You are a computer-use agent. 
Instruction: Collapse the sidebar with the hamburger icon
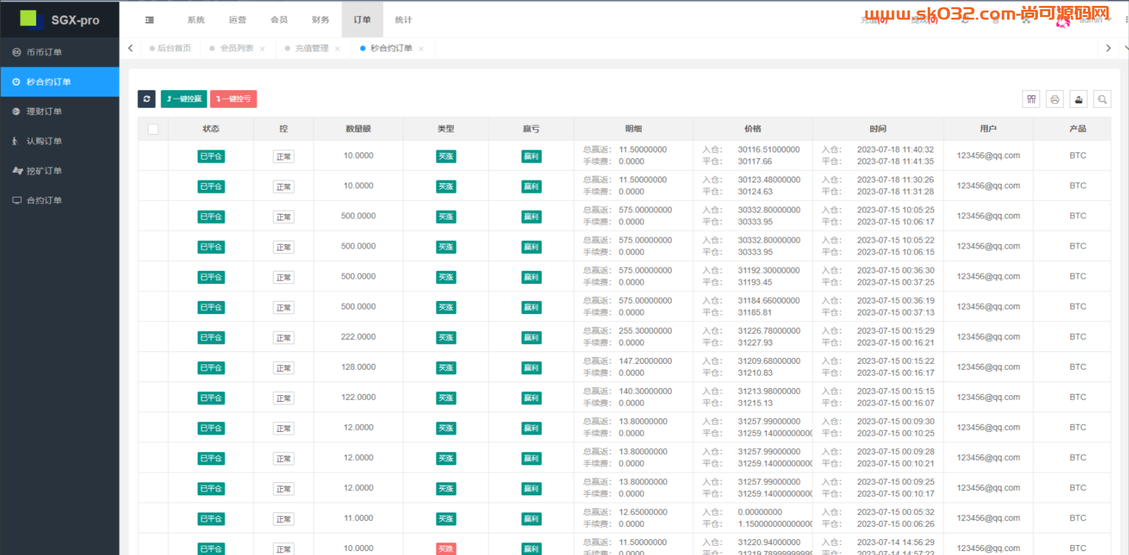point(149,20)
